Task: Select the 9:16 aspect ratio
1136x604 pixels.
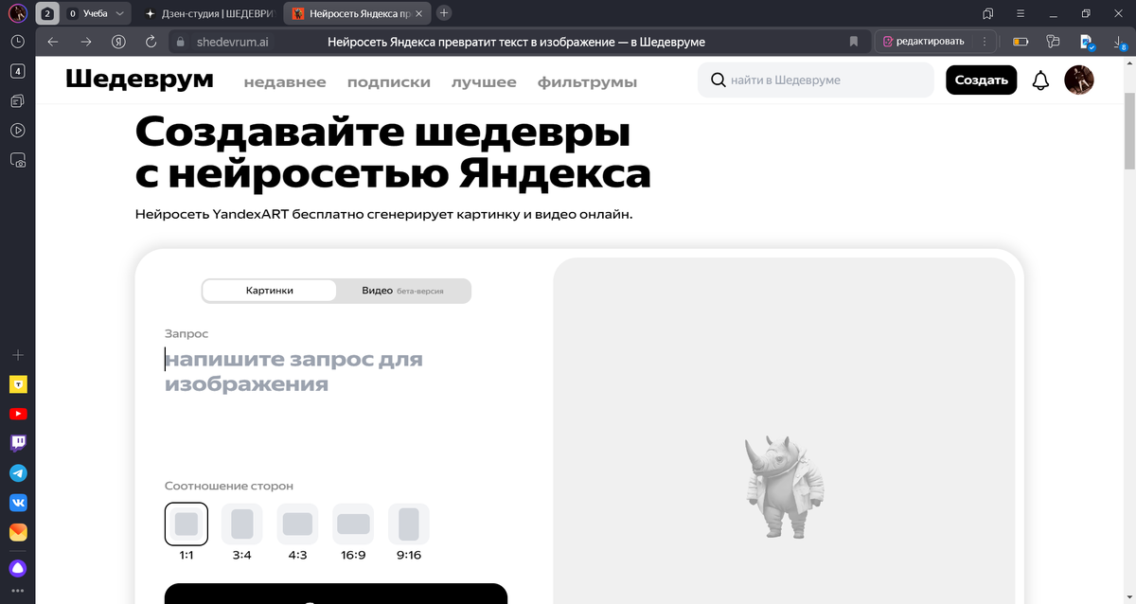Action: pos(409,524)
